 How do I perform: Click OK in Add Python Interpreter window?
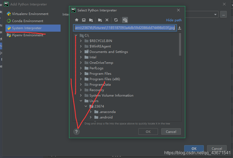click(194, 148)
